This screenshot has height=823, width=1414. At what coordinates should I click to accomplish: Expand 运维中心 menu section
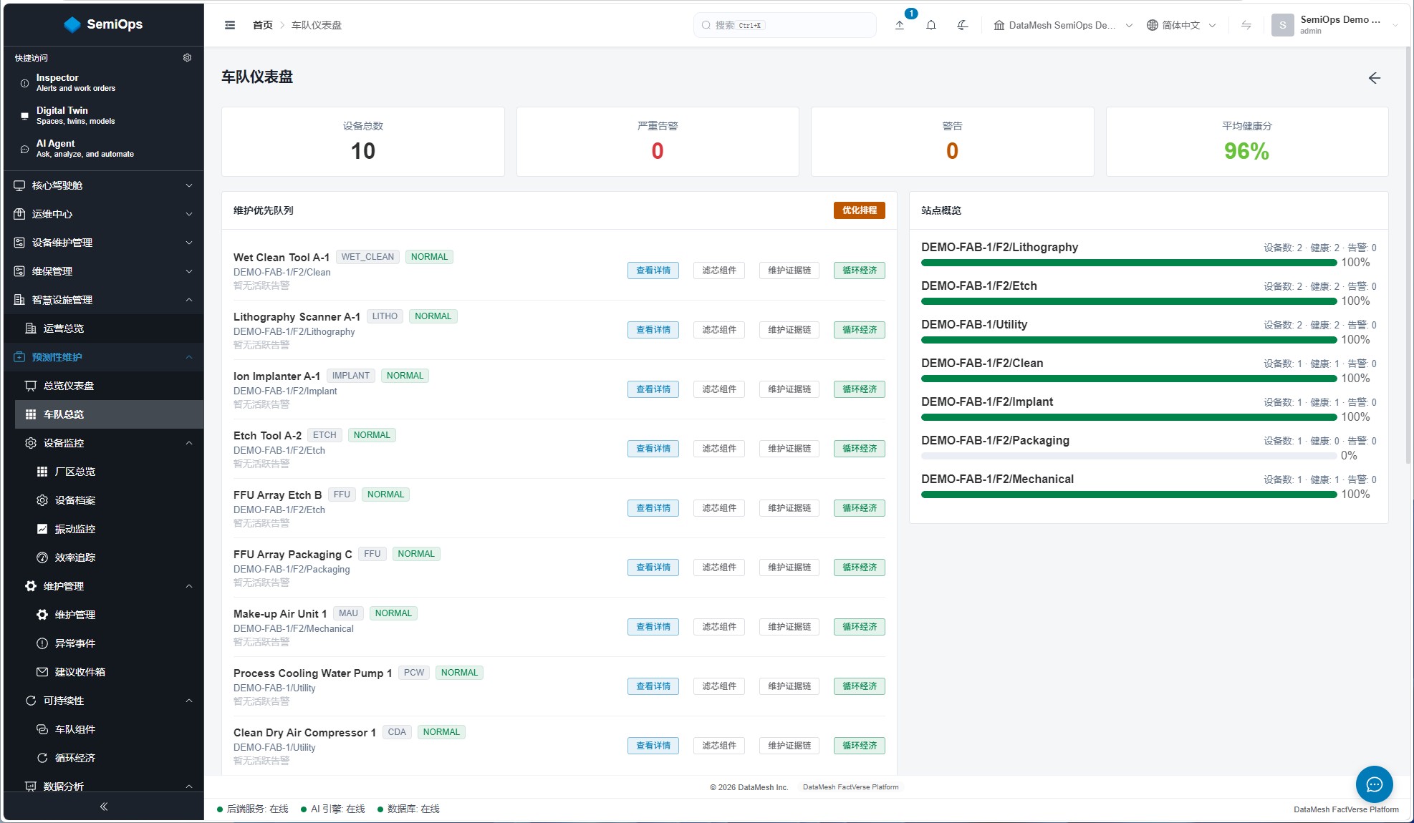(104, 214)
